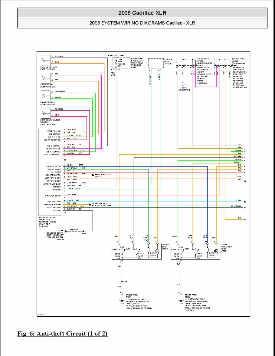Click the Back Up Keyless Entry Antenna symbol

point(46,61)
